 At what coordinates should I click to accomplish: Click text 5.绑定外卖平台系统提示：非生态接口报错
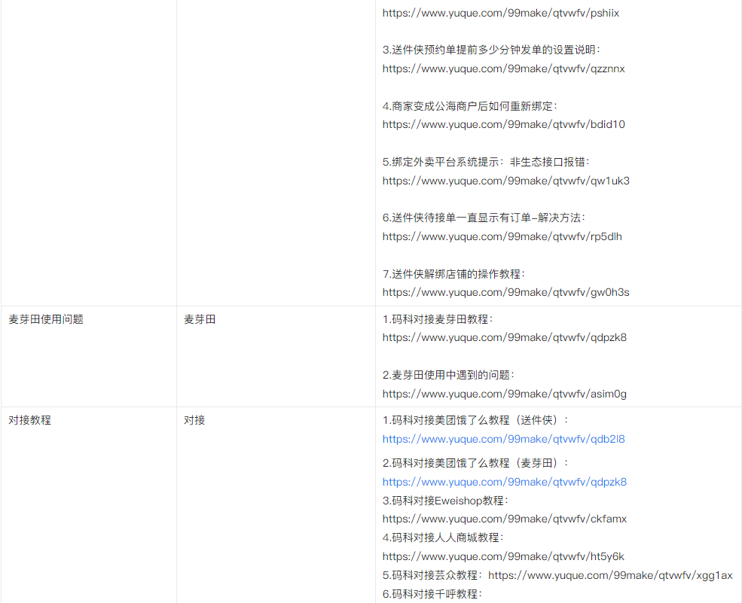(487, 162)
